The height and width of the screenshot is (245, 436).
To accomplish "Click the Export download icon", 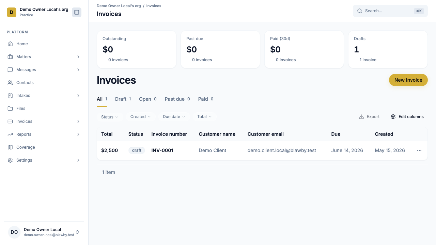I will click(361, 117).
